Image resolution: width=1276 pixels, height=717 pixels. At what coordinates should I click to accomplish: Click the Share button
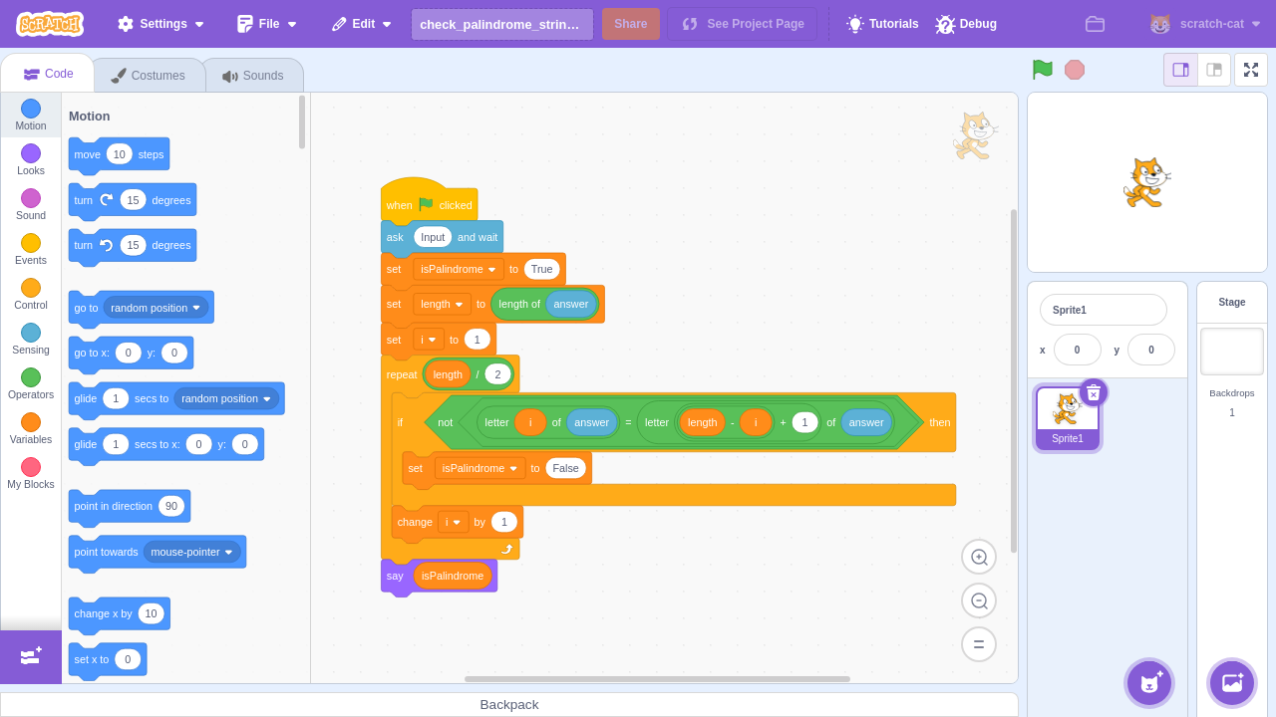(631, 24)
